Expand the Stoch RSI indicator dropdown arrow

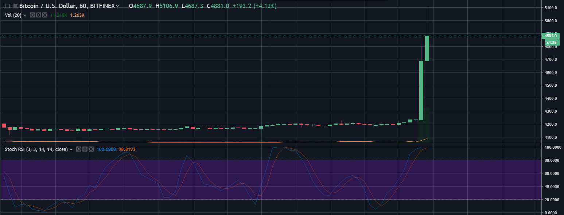click(71, 149)
